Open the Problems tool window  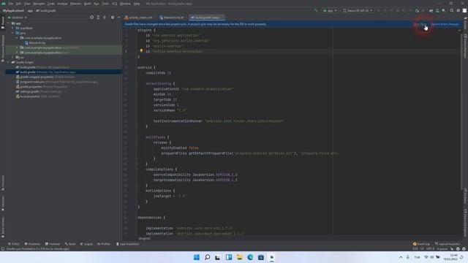32,244
